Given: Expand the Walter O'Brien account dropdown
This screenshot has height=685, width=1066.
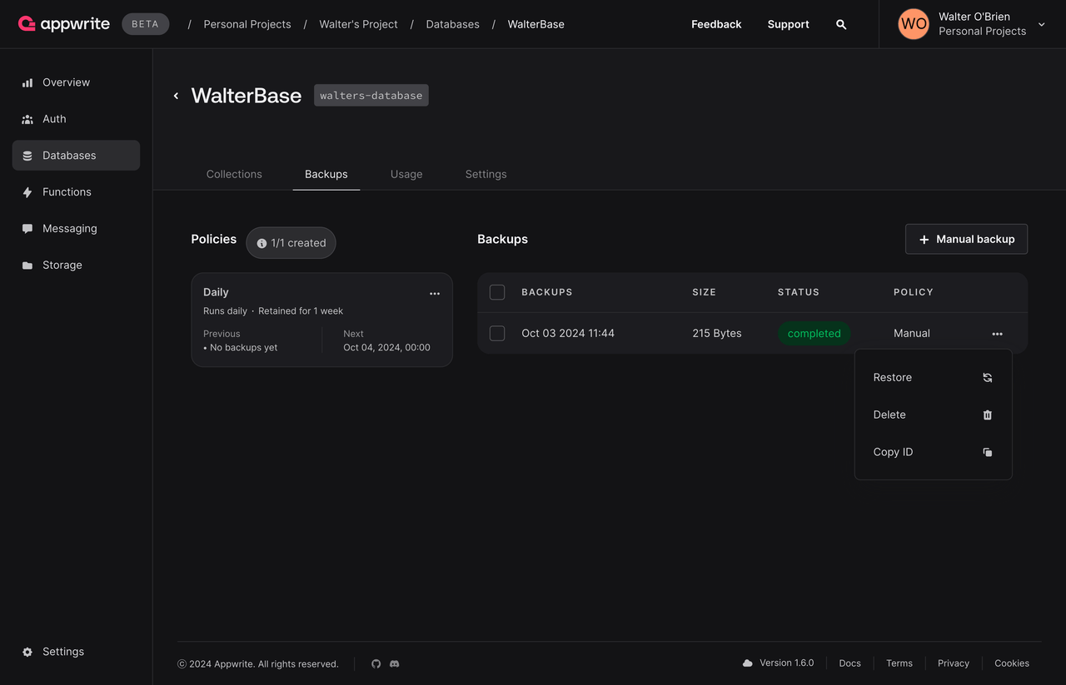Looking at the screenshot, I should point(1042,25).
